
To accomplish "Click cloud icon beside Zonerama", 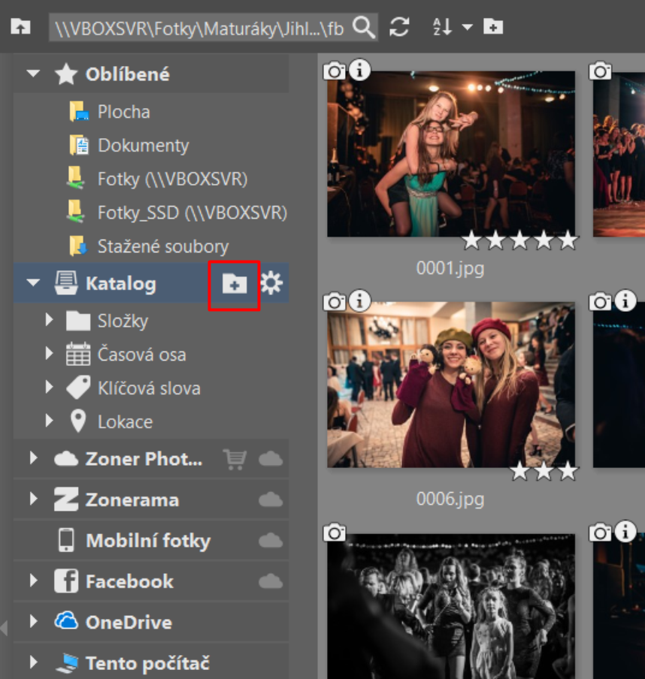I will point(271,499).
